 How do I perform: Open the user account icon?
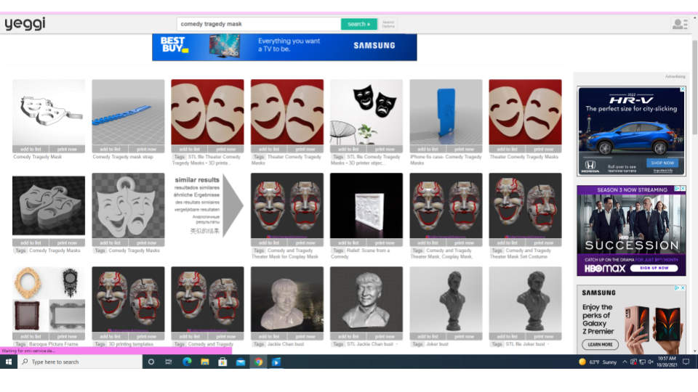pyautogui.click(x=679, y=23)
